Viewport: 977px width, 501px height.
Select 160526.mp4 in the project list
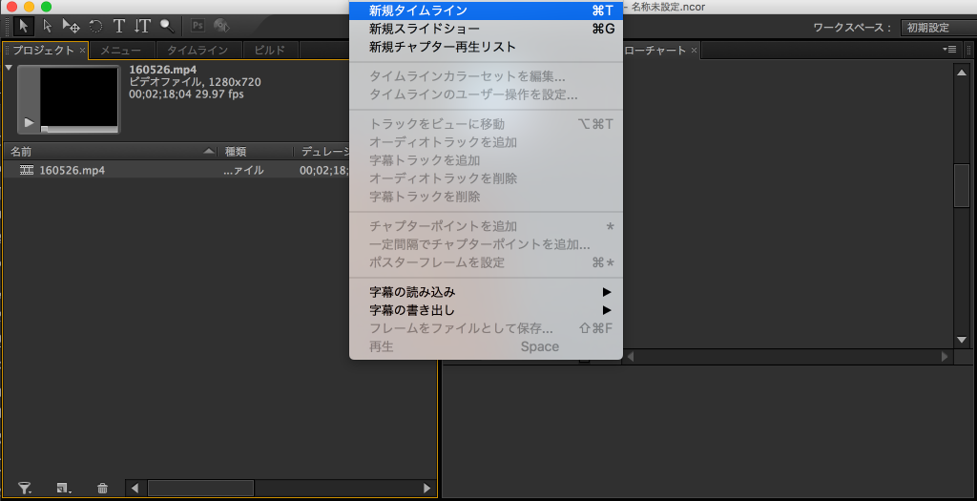72,170
